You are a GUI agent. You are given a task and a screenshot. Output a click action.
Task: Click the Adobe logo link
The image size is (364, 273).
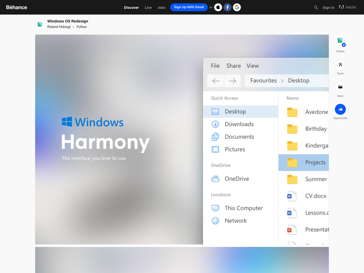click(x=348, y=7)
